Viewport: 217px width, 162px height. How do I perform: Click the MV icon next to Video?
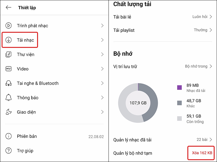(x=9, y=69)
